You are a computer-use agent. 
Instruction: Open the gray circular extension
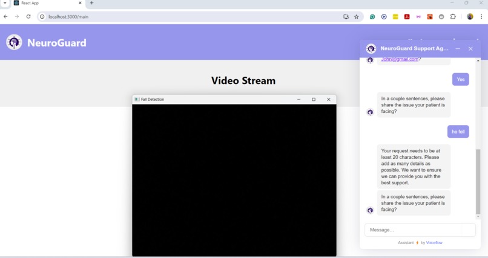tap(441, 17)
